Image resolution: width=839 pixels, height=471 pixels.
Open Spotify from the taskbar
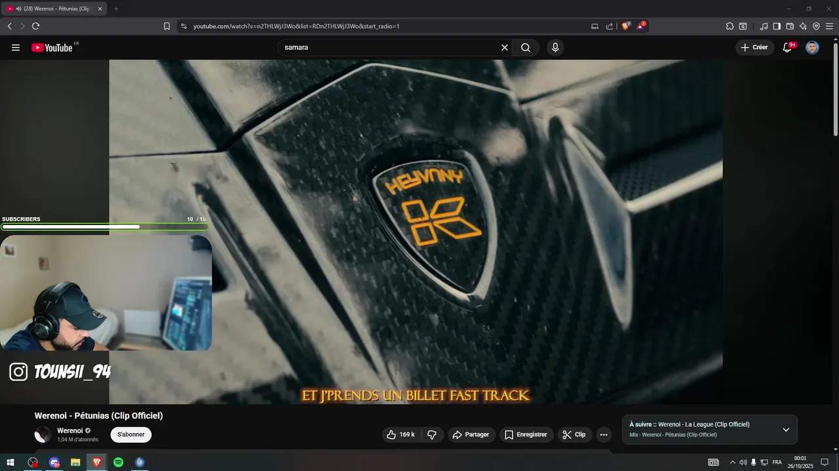(x=118, y=462)
